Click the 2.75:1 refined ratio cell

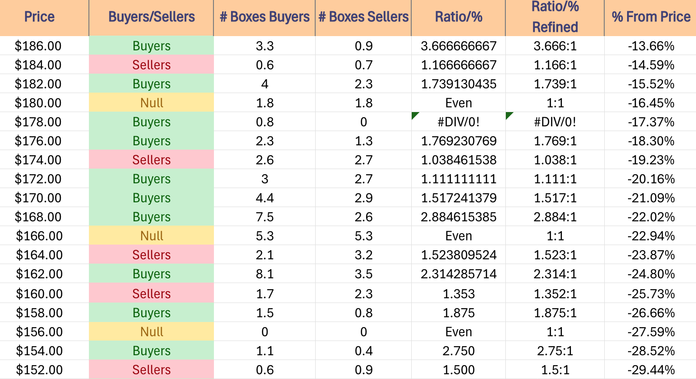555,351
